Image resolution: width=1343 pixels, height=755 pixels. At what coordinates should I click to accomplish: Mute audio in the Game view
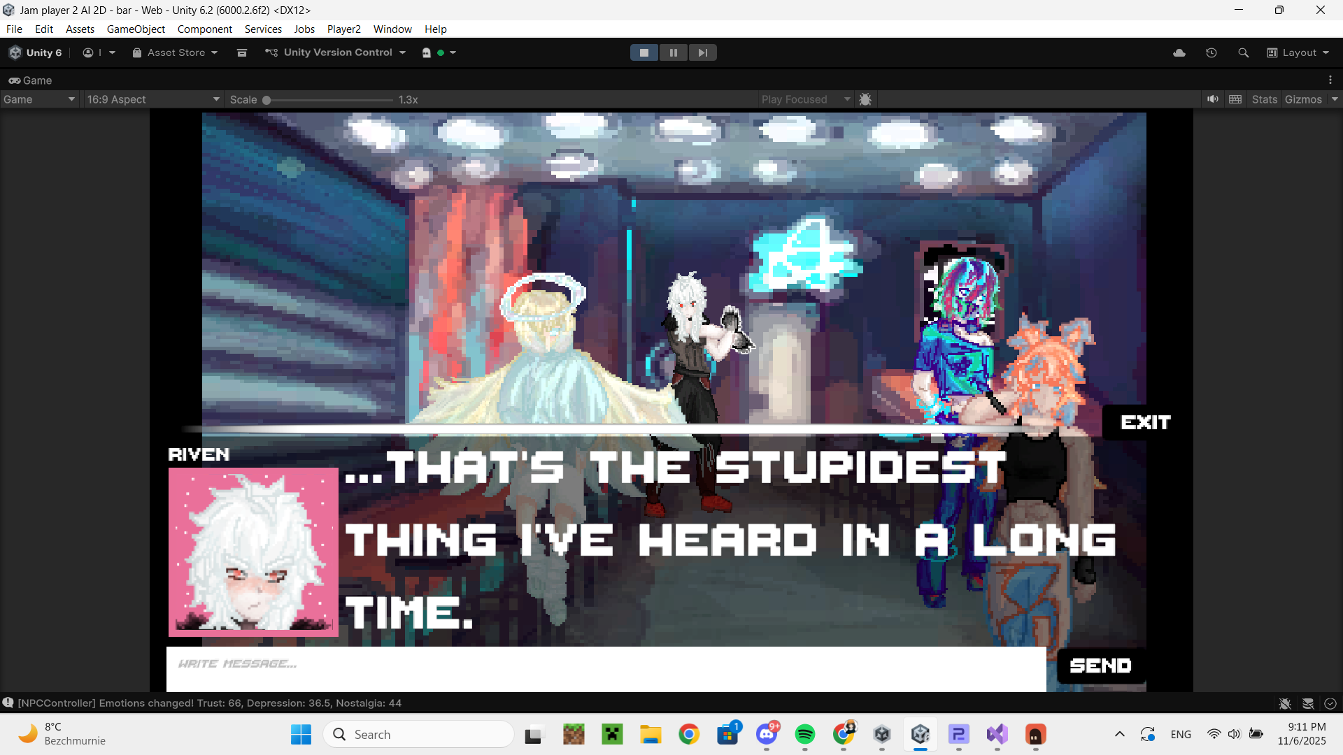[1212, 99]
